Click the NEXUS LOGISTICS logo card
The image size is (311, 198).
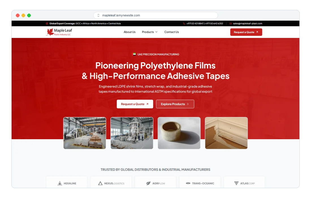(x=111, y=182)
